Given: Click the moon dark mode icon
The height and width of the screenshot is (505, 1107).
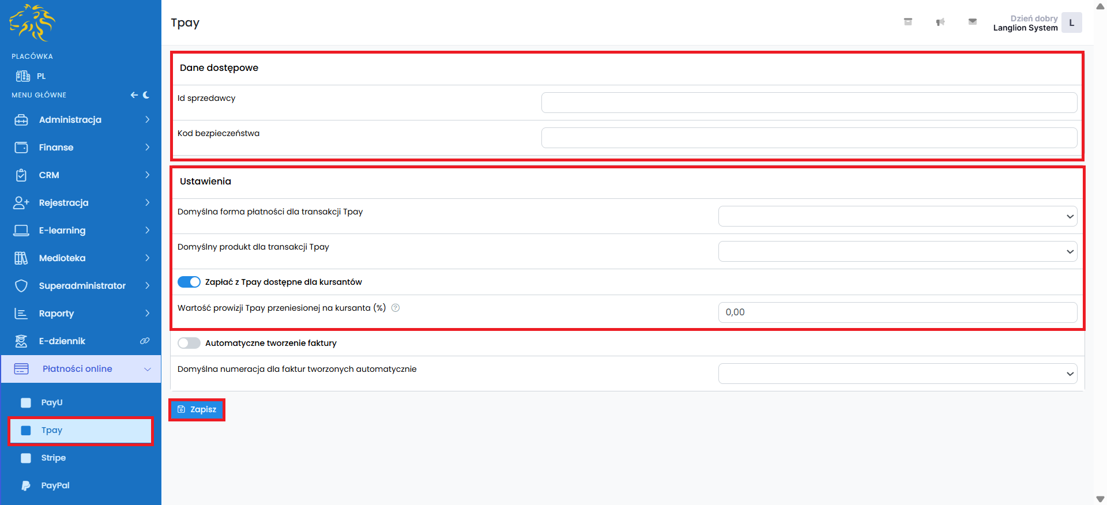Looking at the screenshot, I should tap(146, 95).
